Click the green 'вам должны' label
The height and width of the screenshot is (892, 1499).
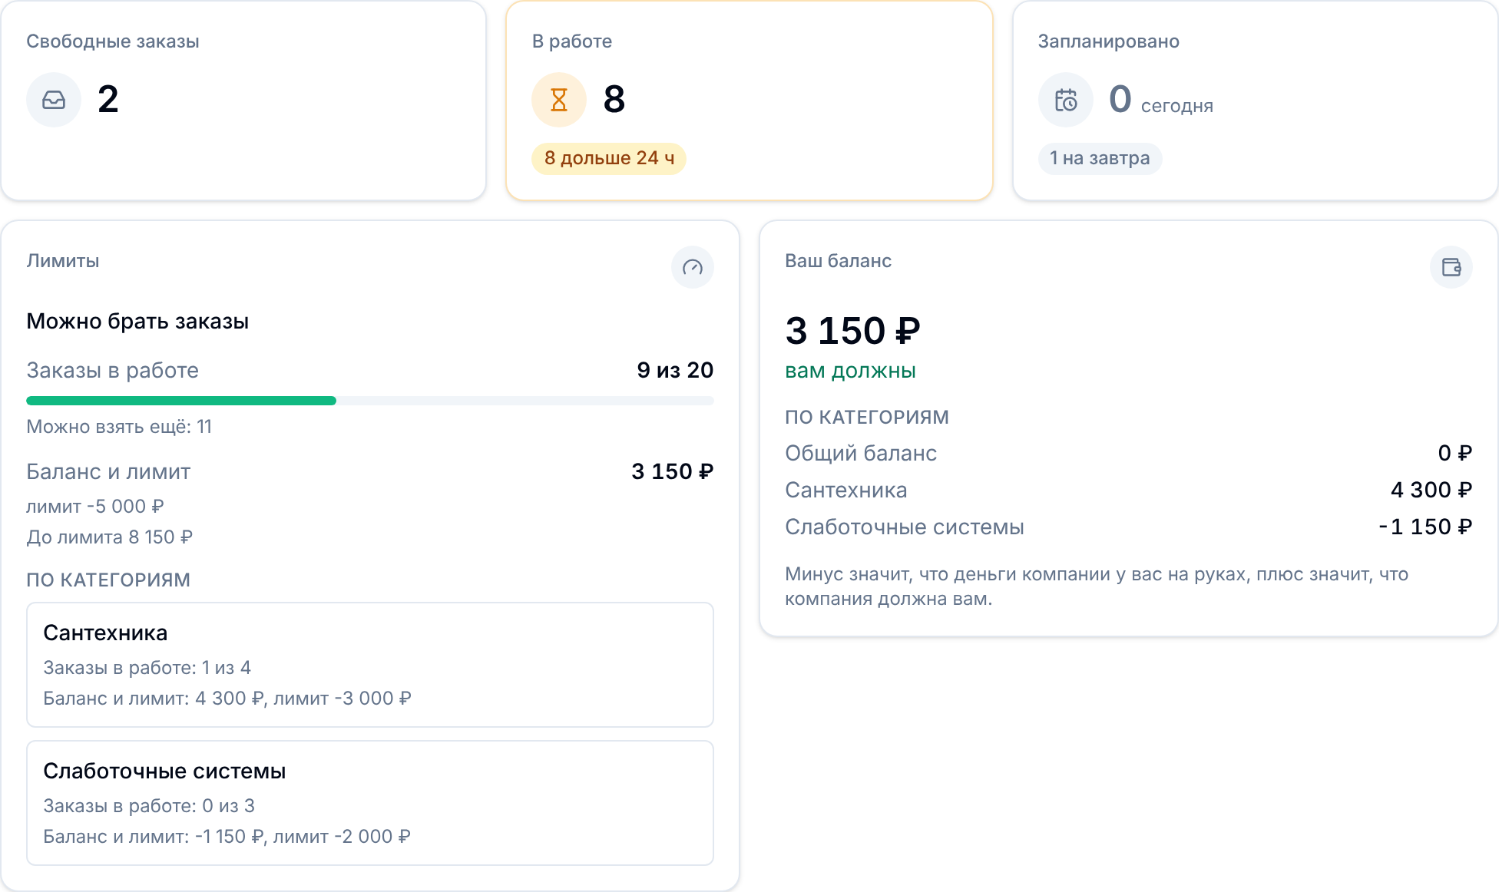[850, 371]
